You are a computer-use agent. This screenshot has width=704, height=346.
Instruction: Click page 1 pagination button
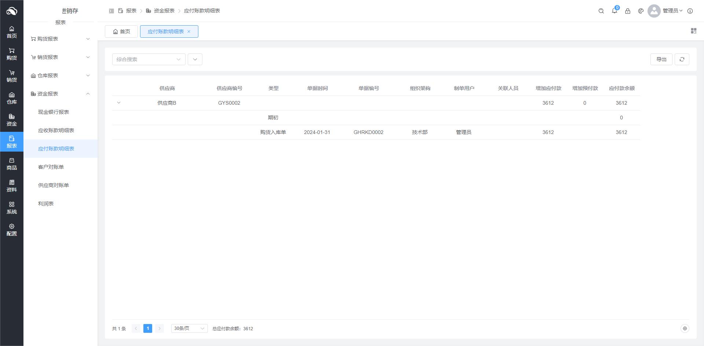(x=148, y=328)
